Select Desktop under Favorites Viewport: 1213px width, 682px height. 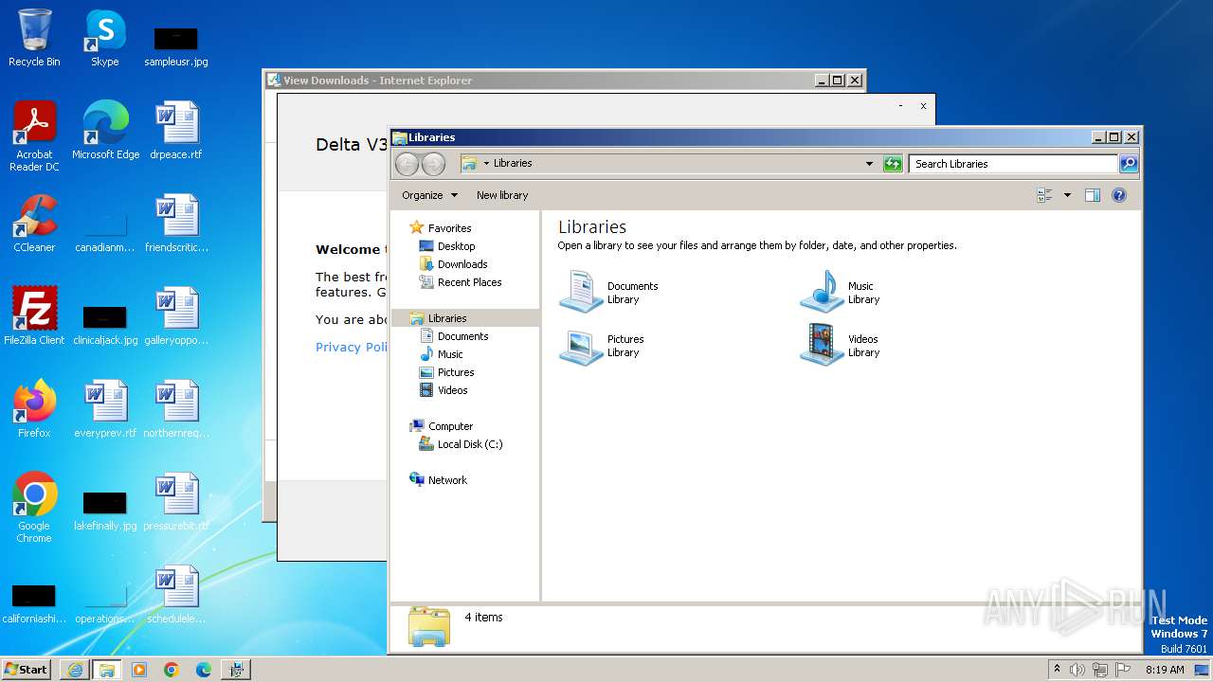[x=456, y=246]
